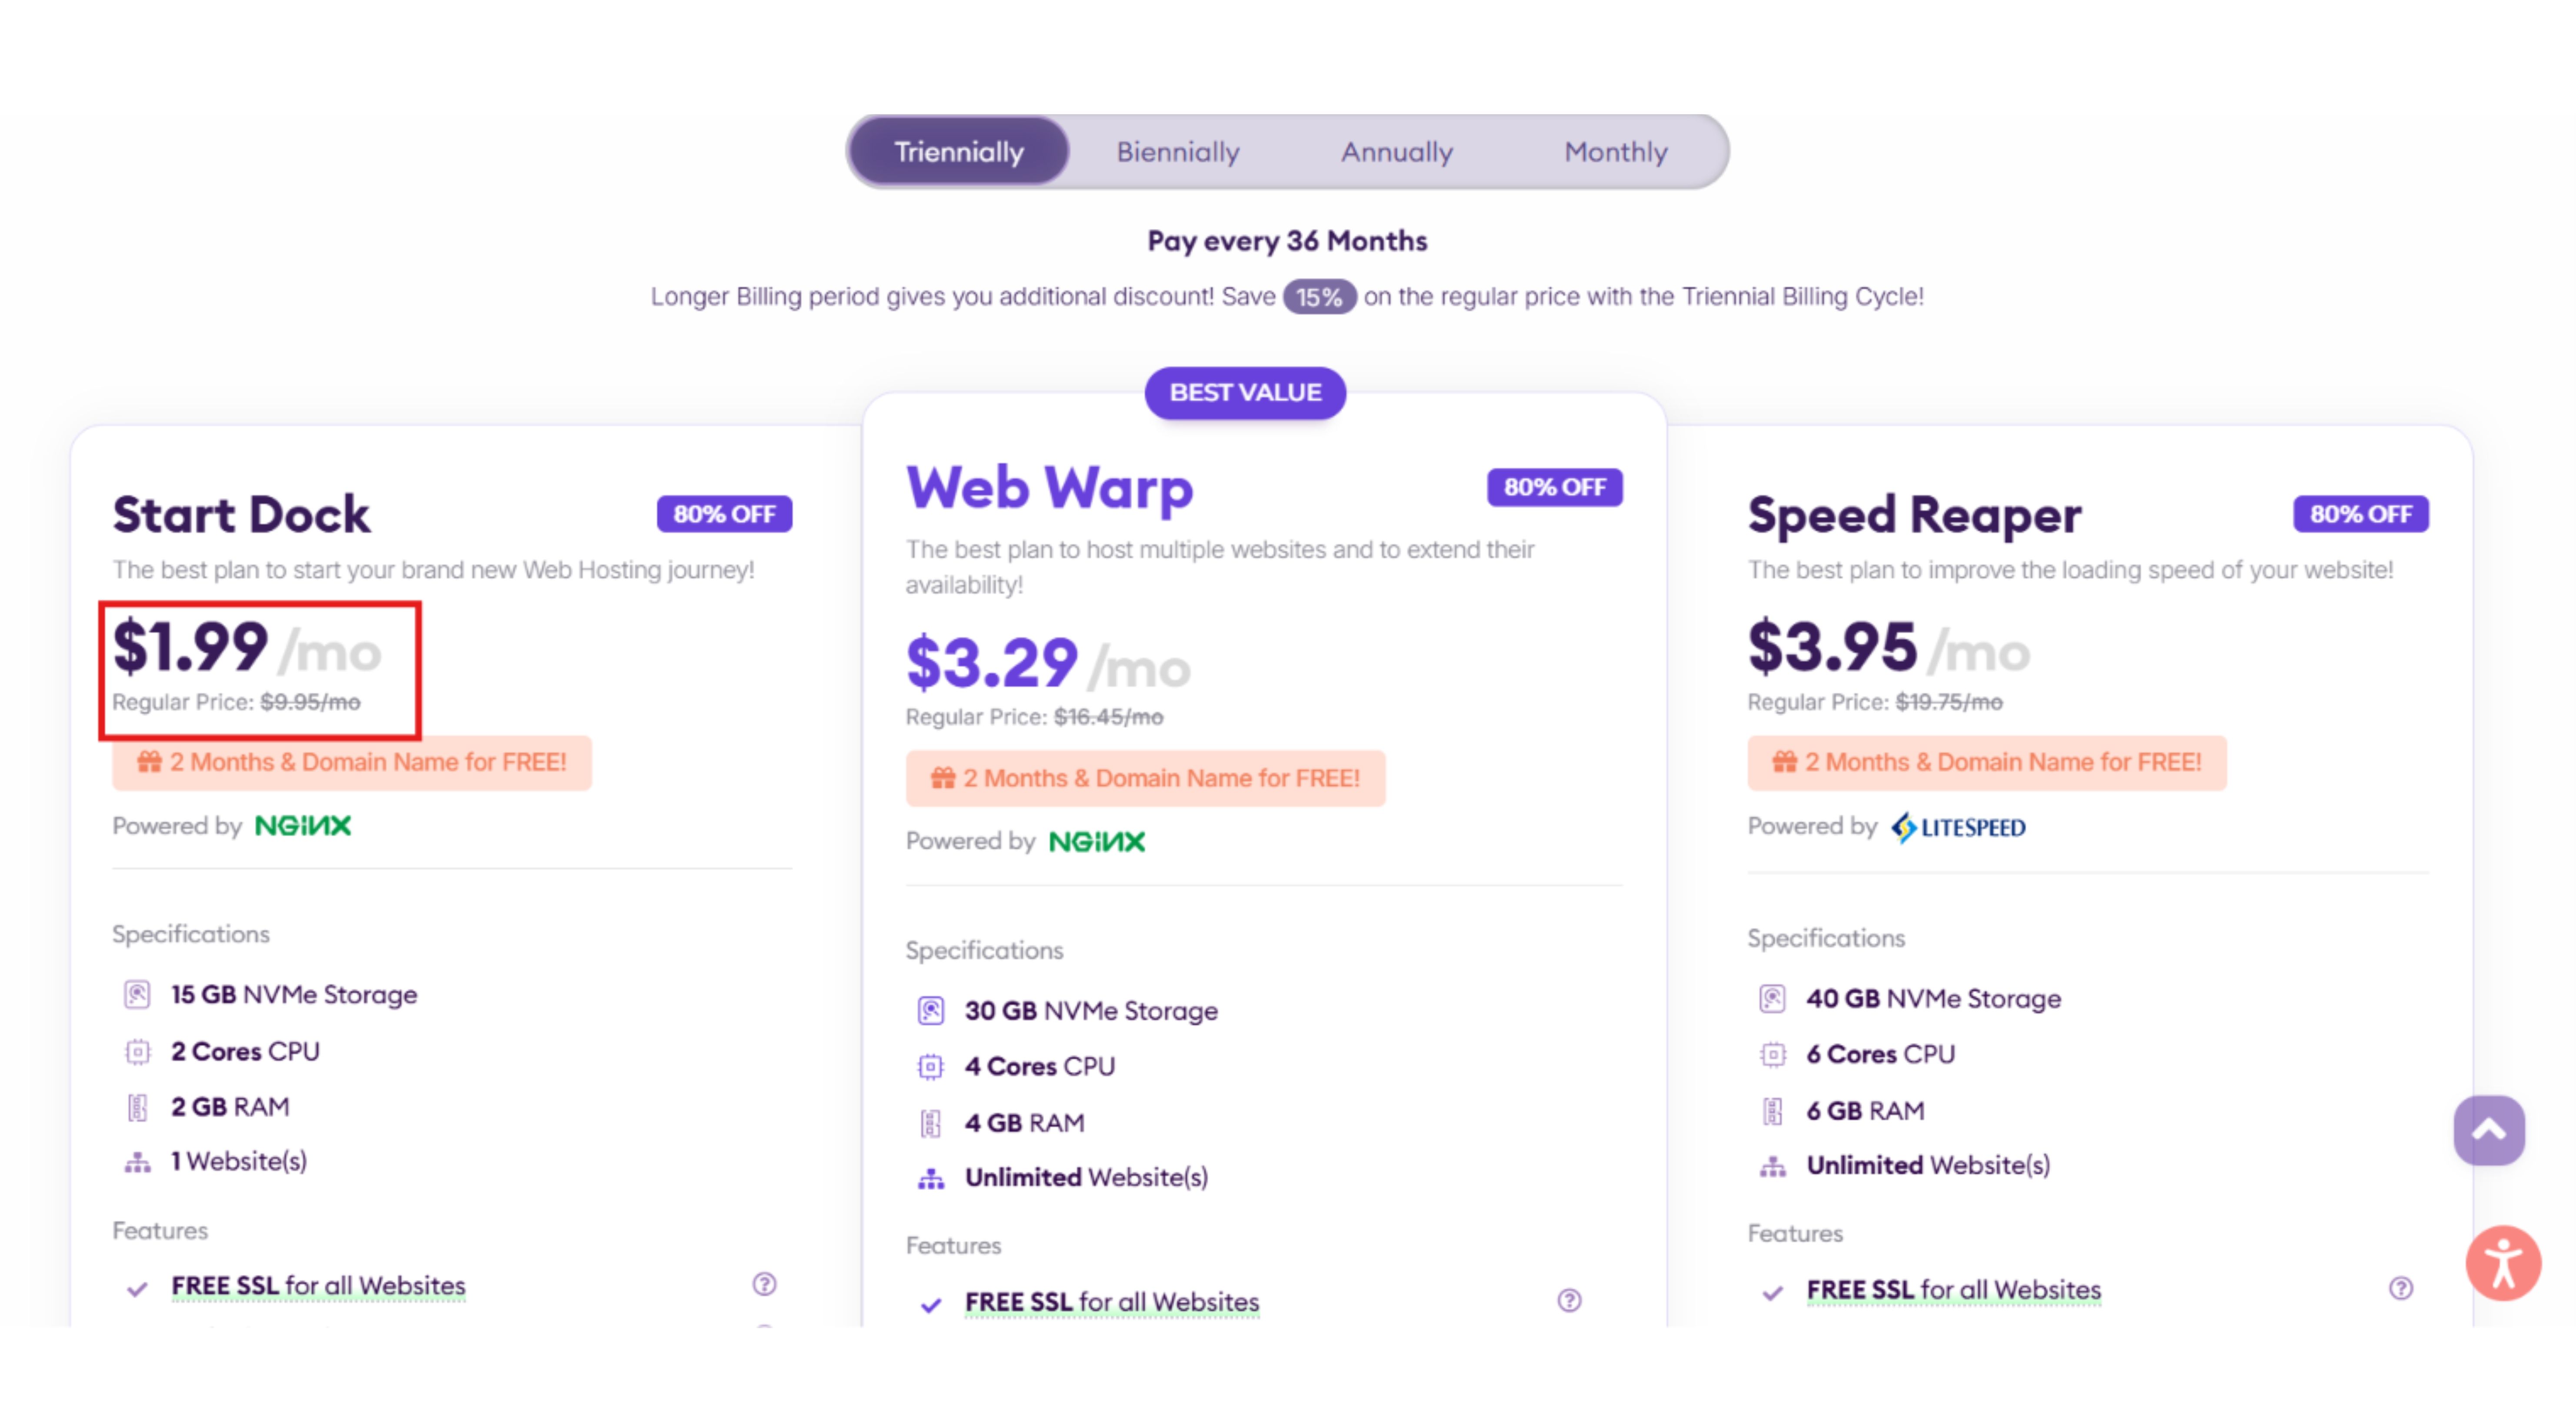Switch billing cycle to Annually
2576x1426 pixels.
(x=1396, y=152)
